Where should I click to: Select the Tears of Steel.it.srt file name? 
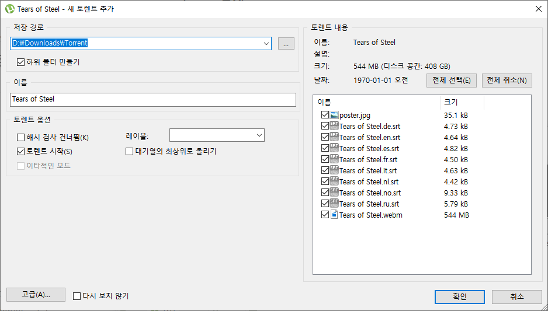pos(368,171)
